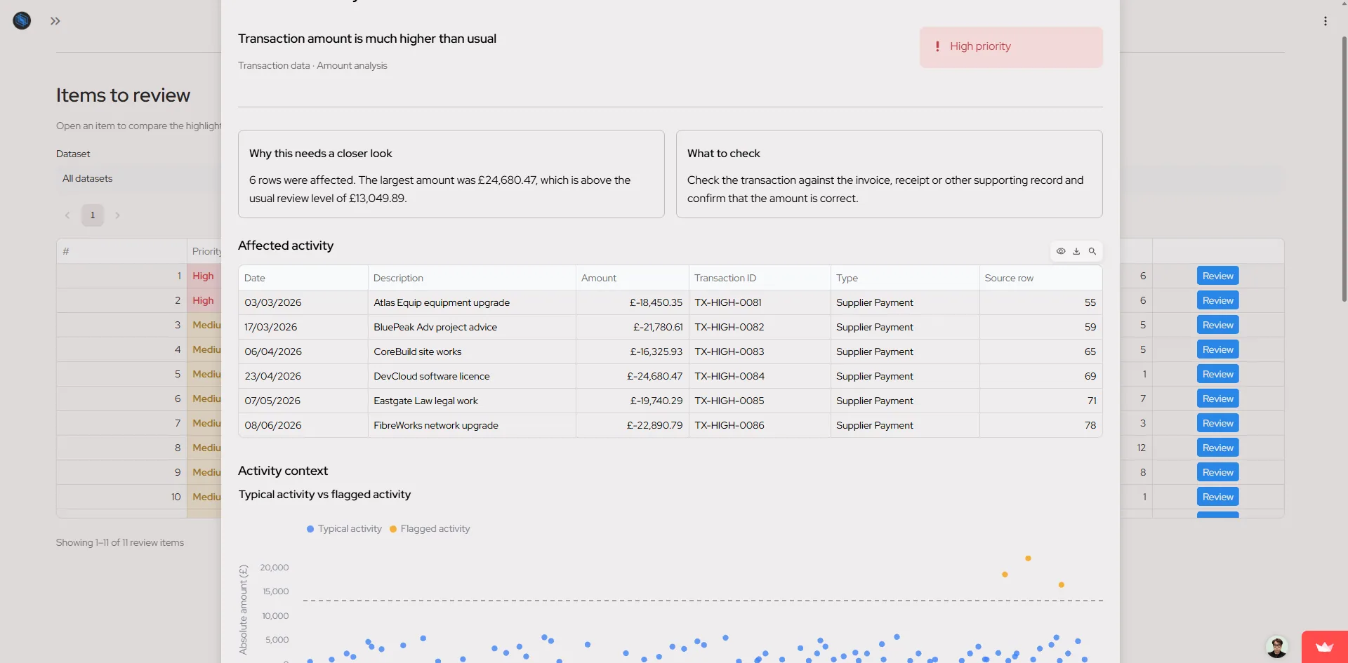Go to the next page arrow
1348x663 pixels.
pyautogui.click(x=117, y=215)
